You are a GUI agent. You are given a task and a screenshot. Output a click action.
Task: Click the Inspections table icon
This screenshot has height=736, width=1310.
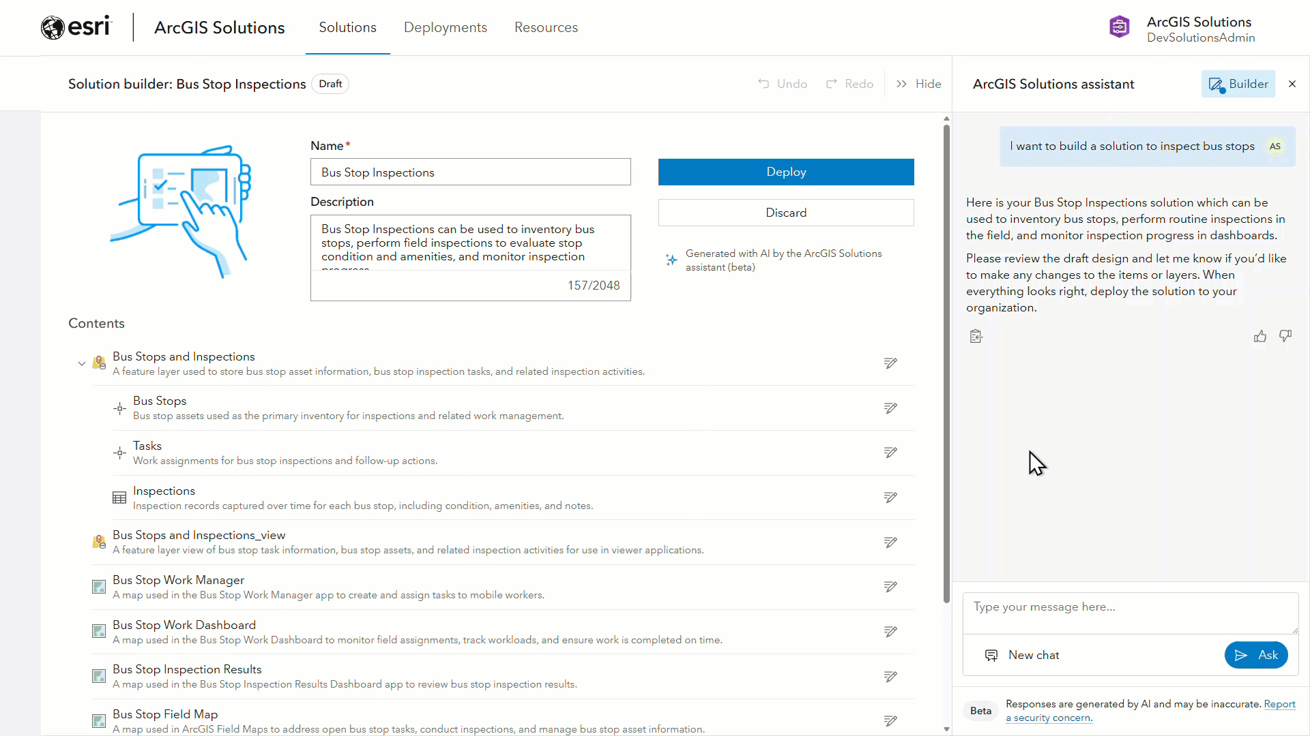119,497
